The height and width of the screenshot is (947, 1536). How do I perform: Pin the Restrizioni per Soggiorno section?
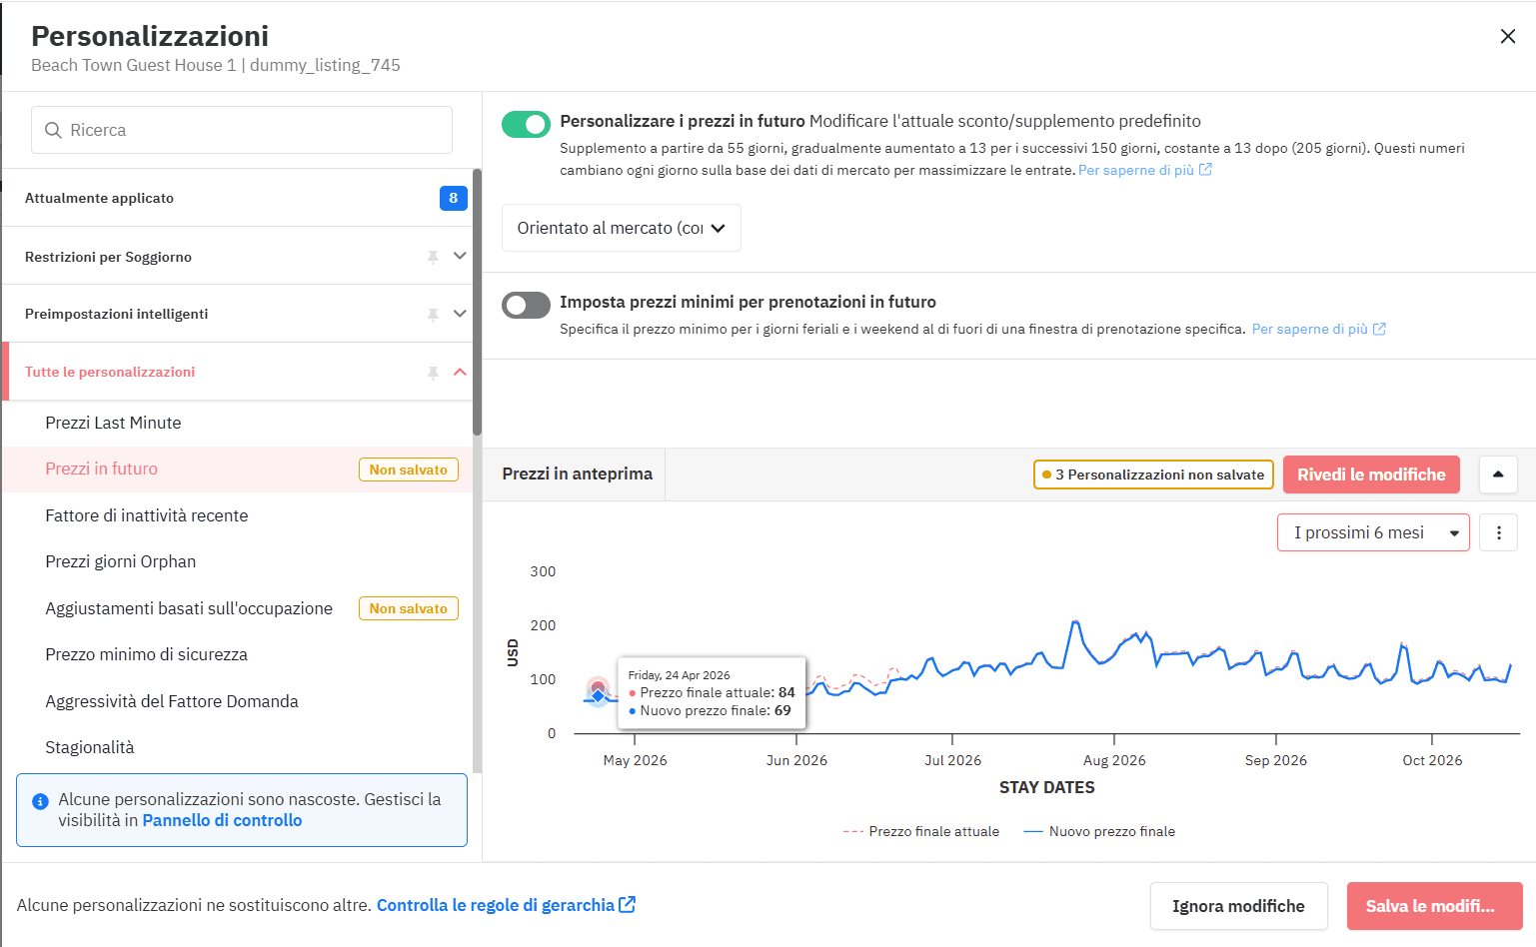(433, 256)
